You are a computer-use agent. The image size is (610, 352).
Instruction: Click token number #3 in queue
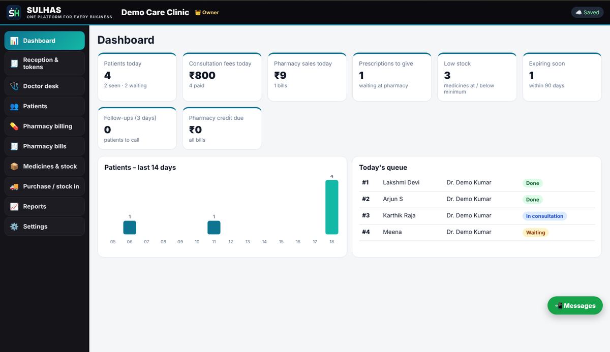click(x=366, y=215)
